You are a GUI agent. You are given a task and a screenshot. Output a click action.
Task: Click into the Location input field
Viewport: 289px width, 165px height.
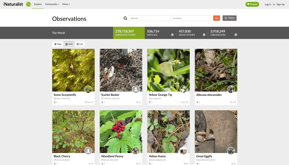coord(191,18)
